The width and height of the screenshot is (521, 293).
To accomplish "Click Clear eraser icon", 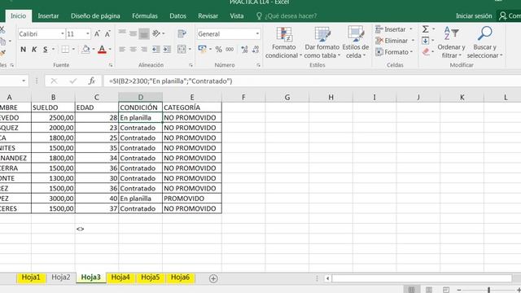I will [426, 52].
